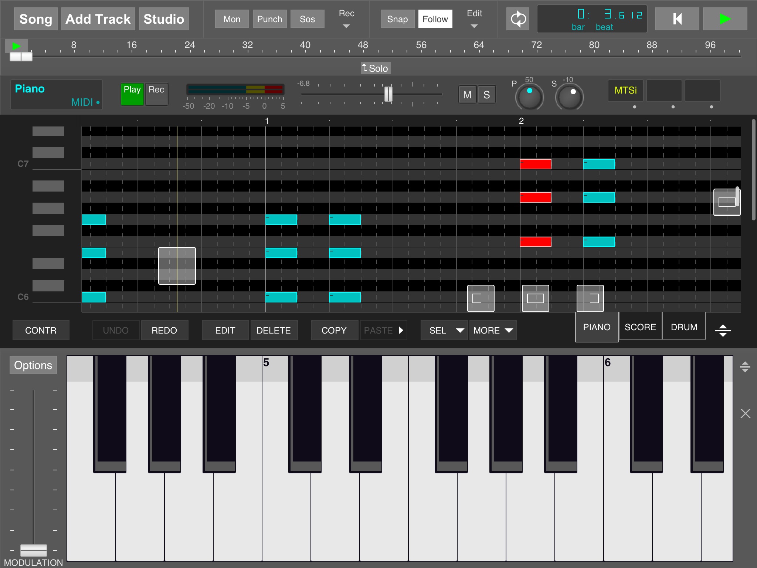
Task: Toggle the Sos sound-on-sound button
Action: click(307, 19)
